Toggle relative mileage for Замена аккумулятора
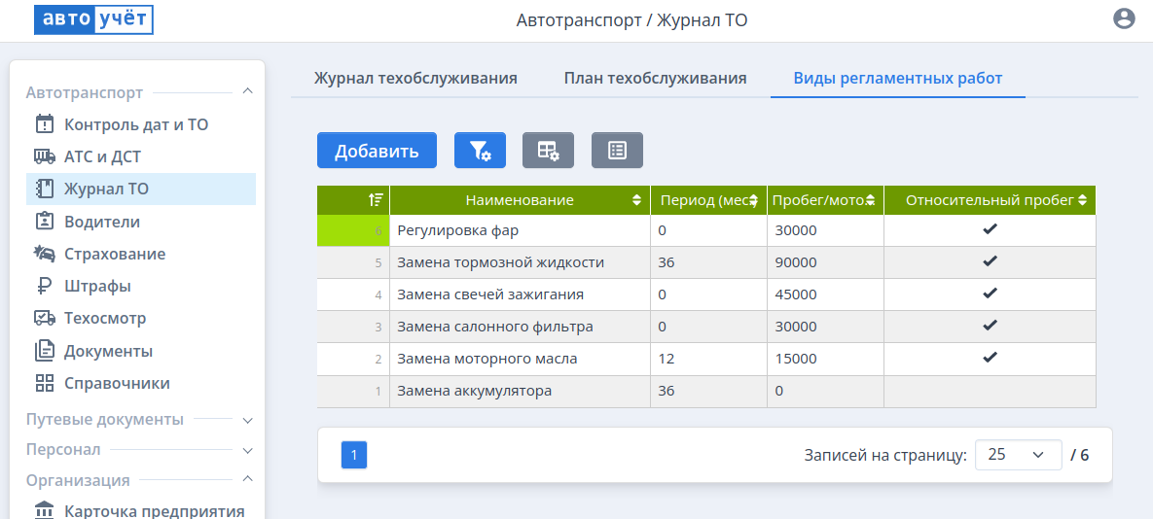This screenshot has width=1153, height=519. point(990,391)
